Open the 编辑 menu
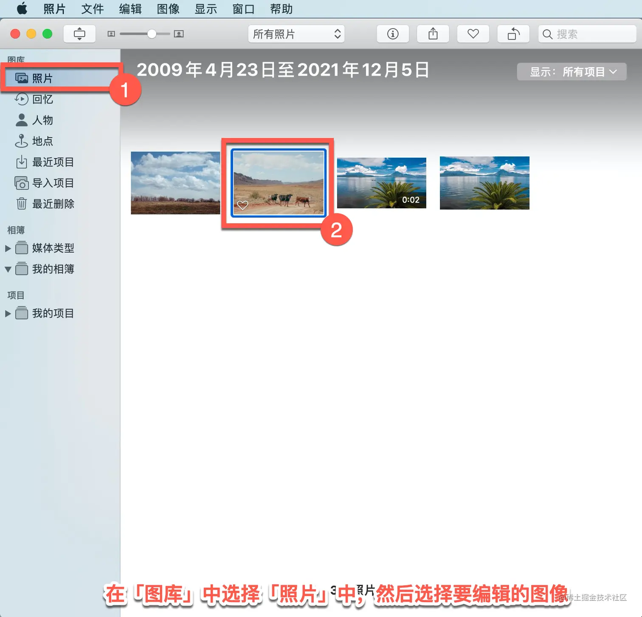Screen dimensions: 642x617 tap(130, 9)
